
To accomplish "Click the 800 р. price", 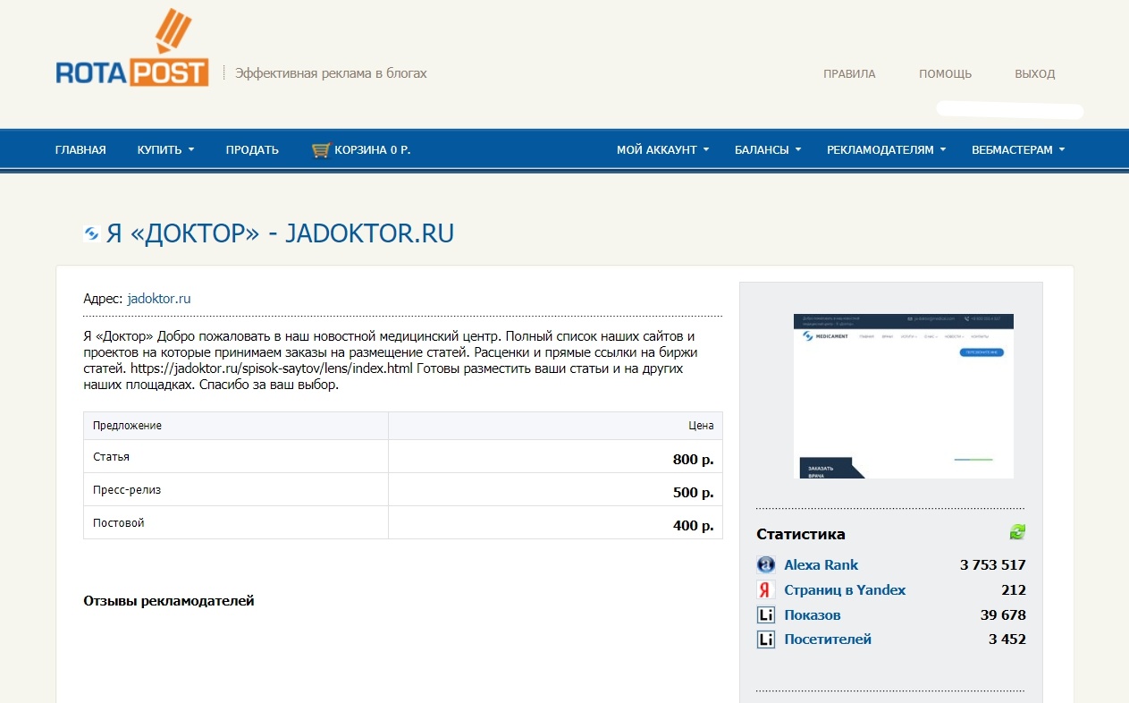I will click(x=693, y=461).
